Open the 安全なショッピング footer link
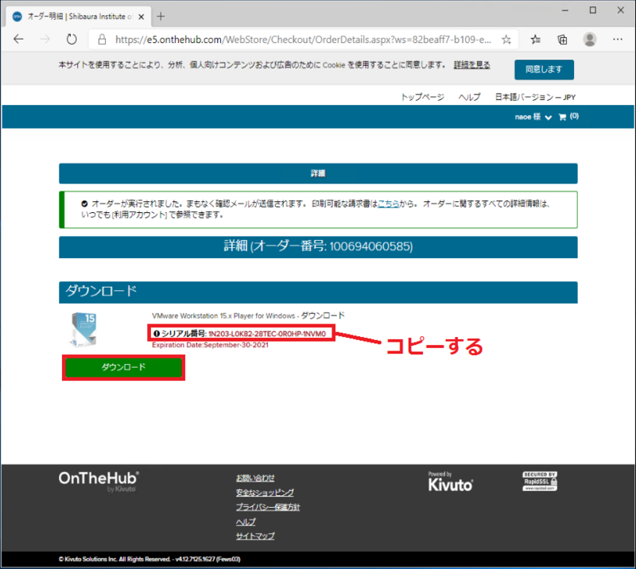The image size is (636, 569). 265,493
